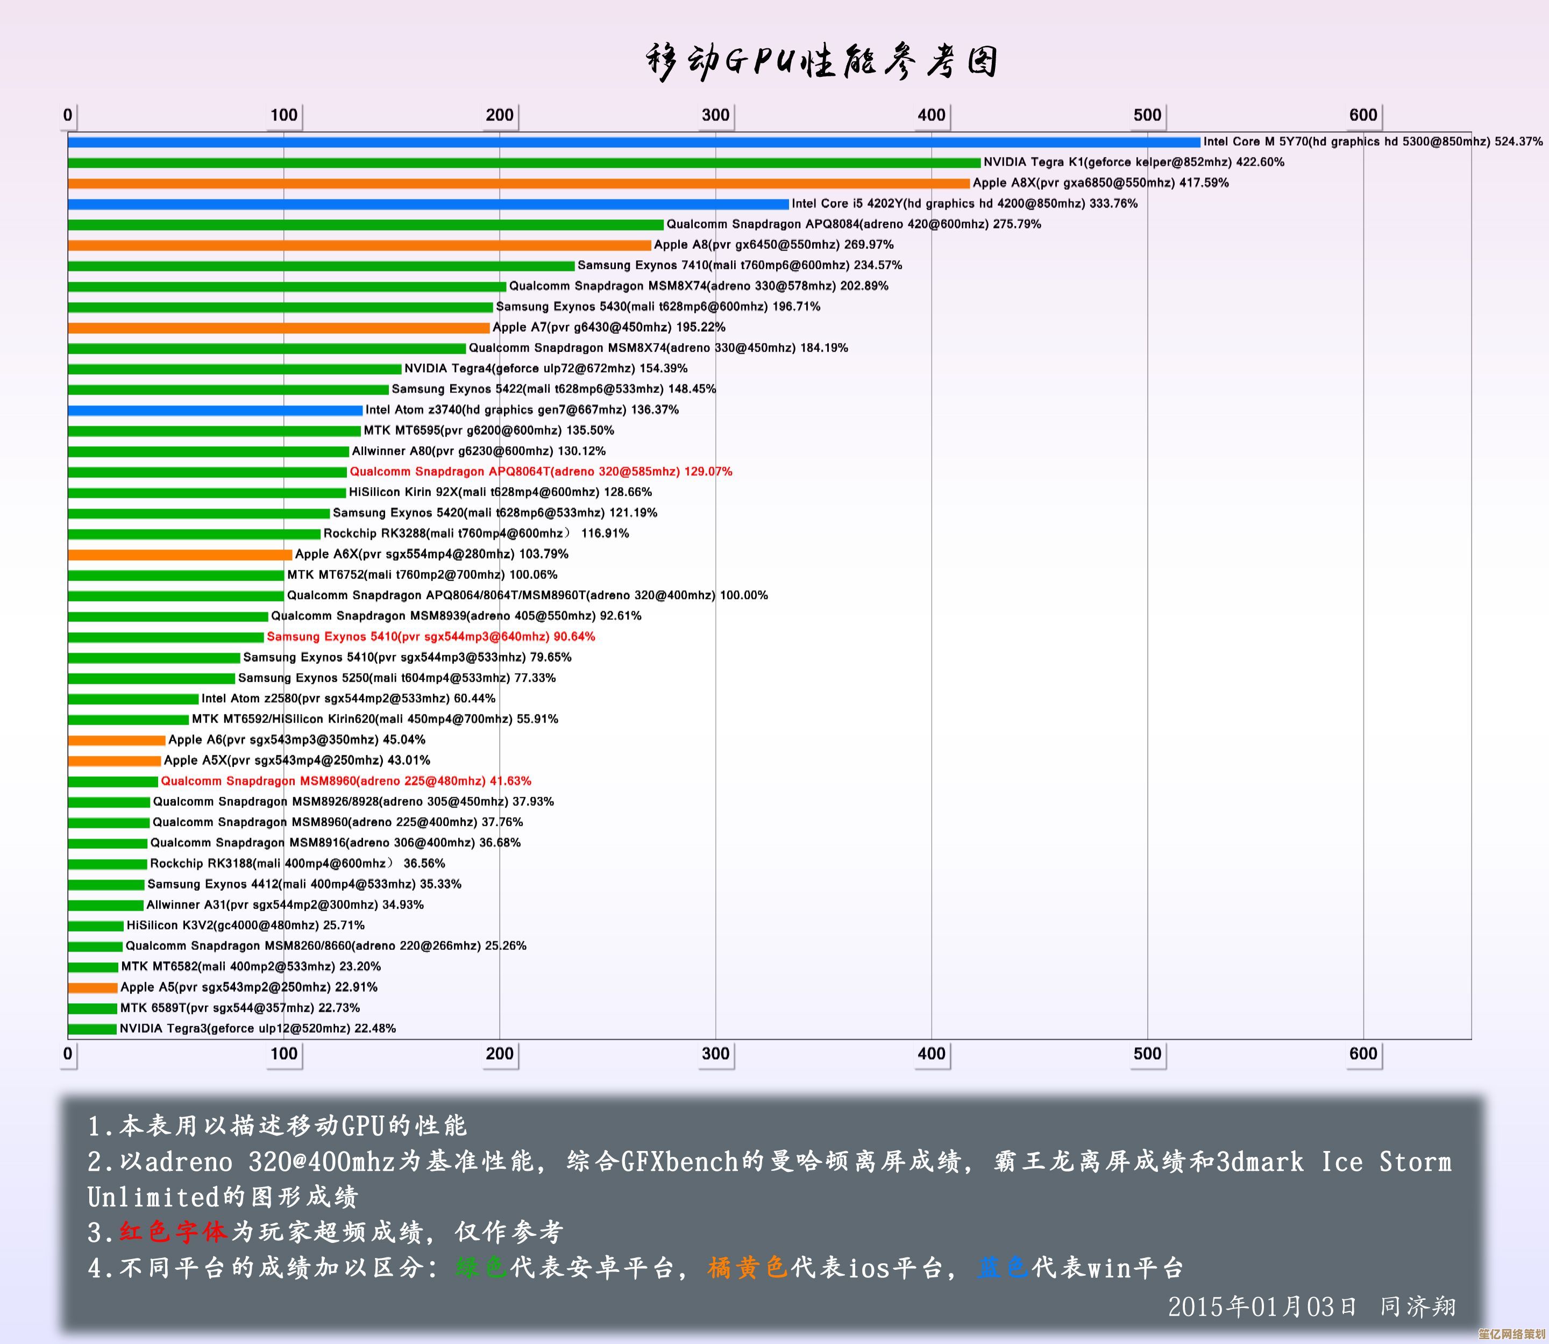The image size is (1549, 1344).
Task: Select red APQ8064T adreno 320@585mhz 129.07% label
Action: (x=541, y=472)
